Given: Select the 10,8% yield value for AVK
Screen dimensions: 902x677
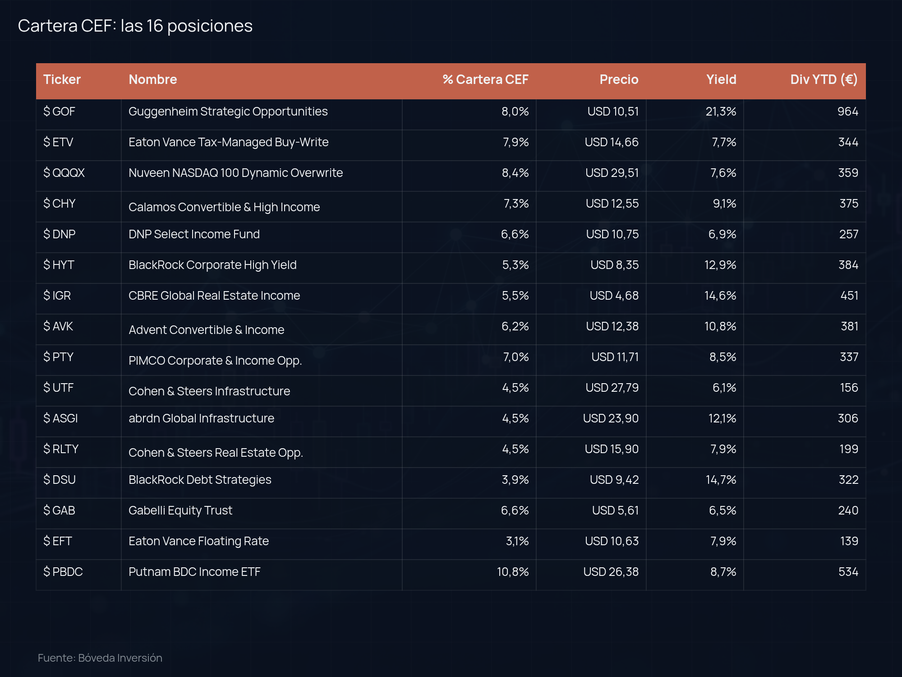Looking at the screenshot, I should 720,326.
